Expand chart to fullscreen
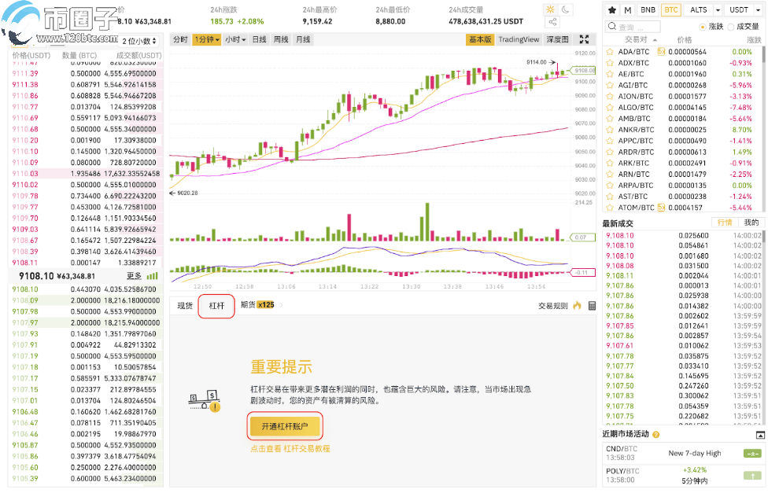The height and width of the screenshot is (493, 768). coord(584,39)
